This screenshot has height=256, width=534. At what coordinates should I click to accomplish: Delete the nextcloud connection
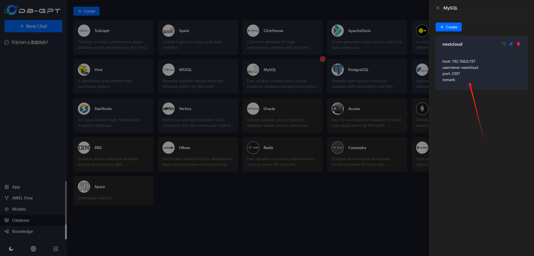tap(518, 44)
